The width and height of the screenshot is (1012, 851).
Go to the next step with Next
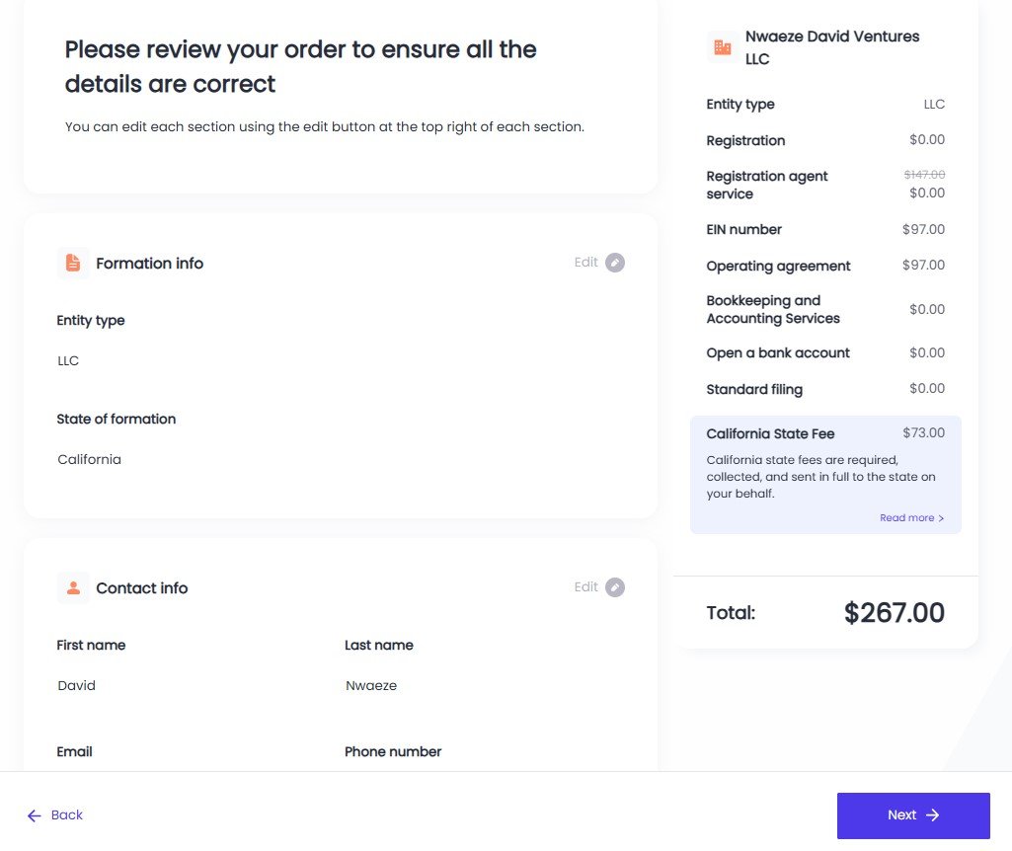(x=913, y=815)
